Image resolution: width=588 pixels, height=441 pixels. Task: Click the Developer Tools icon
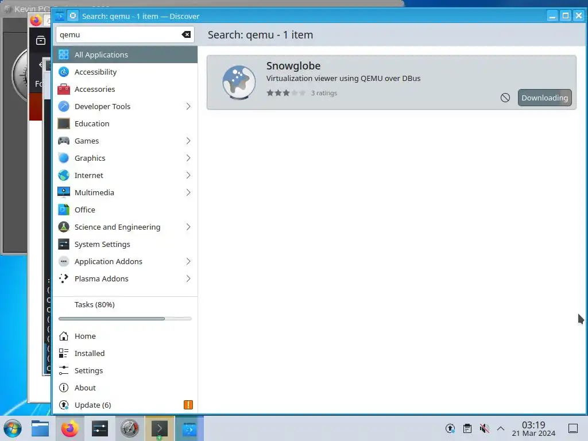point(64,106)
